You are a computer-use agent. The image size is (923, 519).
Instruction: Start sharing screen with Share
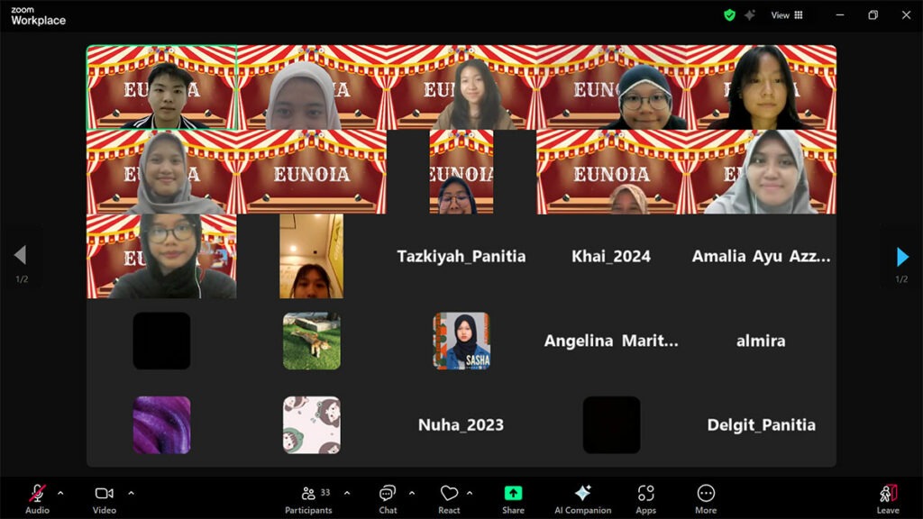(x=513, y=496)
